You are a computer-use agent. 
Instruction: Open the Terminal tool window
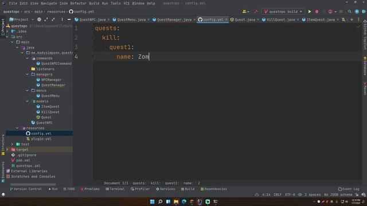[115, 189]
